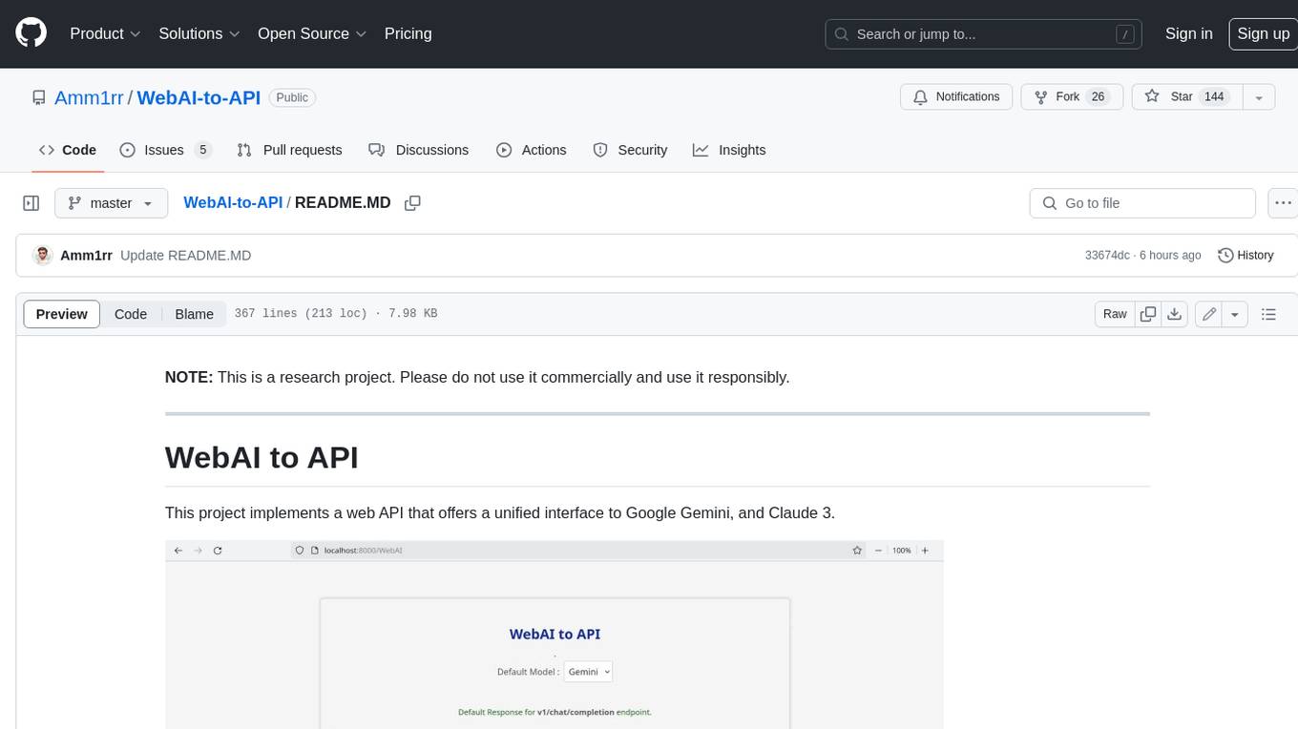The image size is (1298, 729).
Task: View the file History
Action: 1246,256
